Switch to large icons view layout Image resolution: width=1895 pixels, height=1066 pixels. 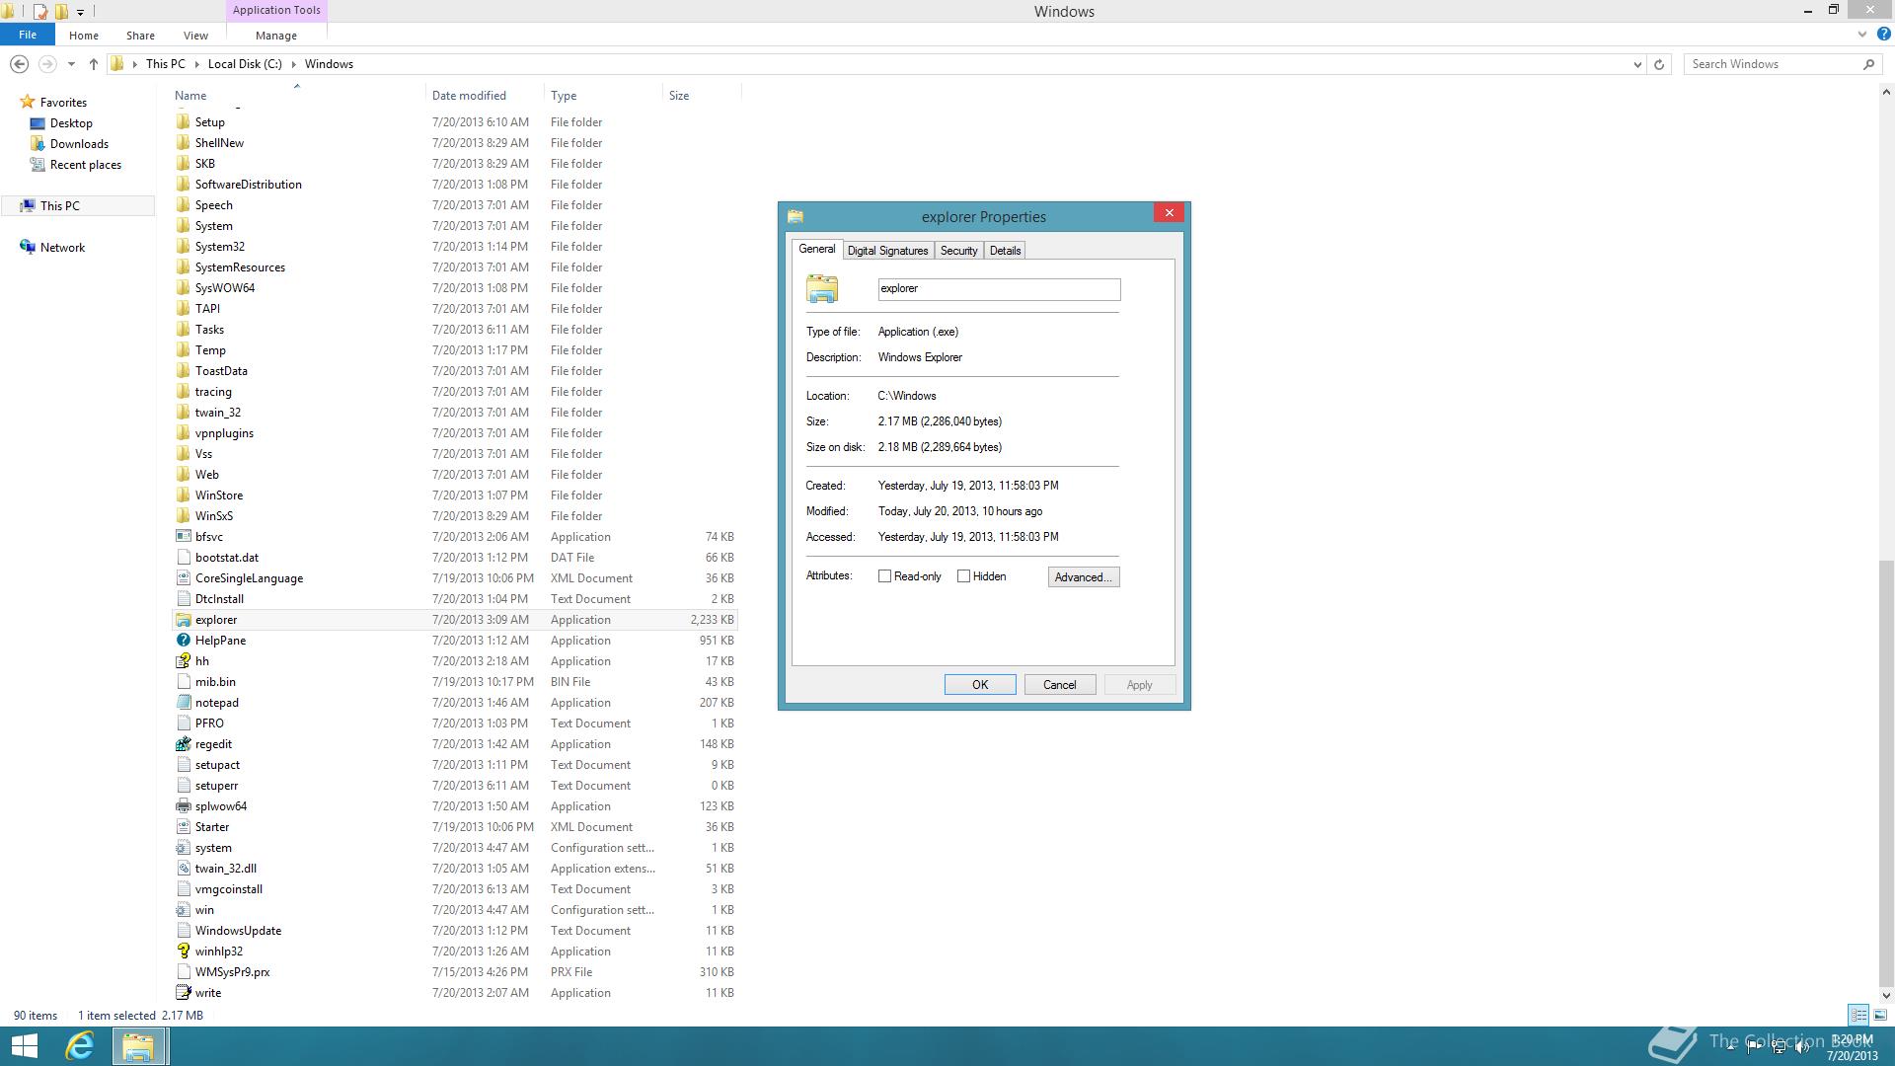click(1880, 1015)
